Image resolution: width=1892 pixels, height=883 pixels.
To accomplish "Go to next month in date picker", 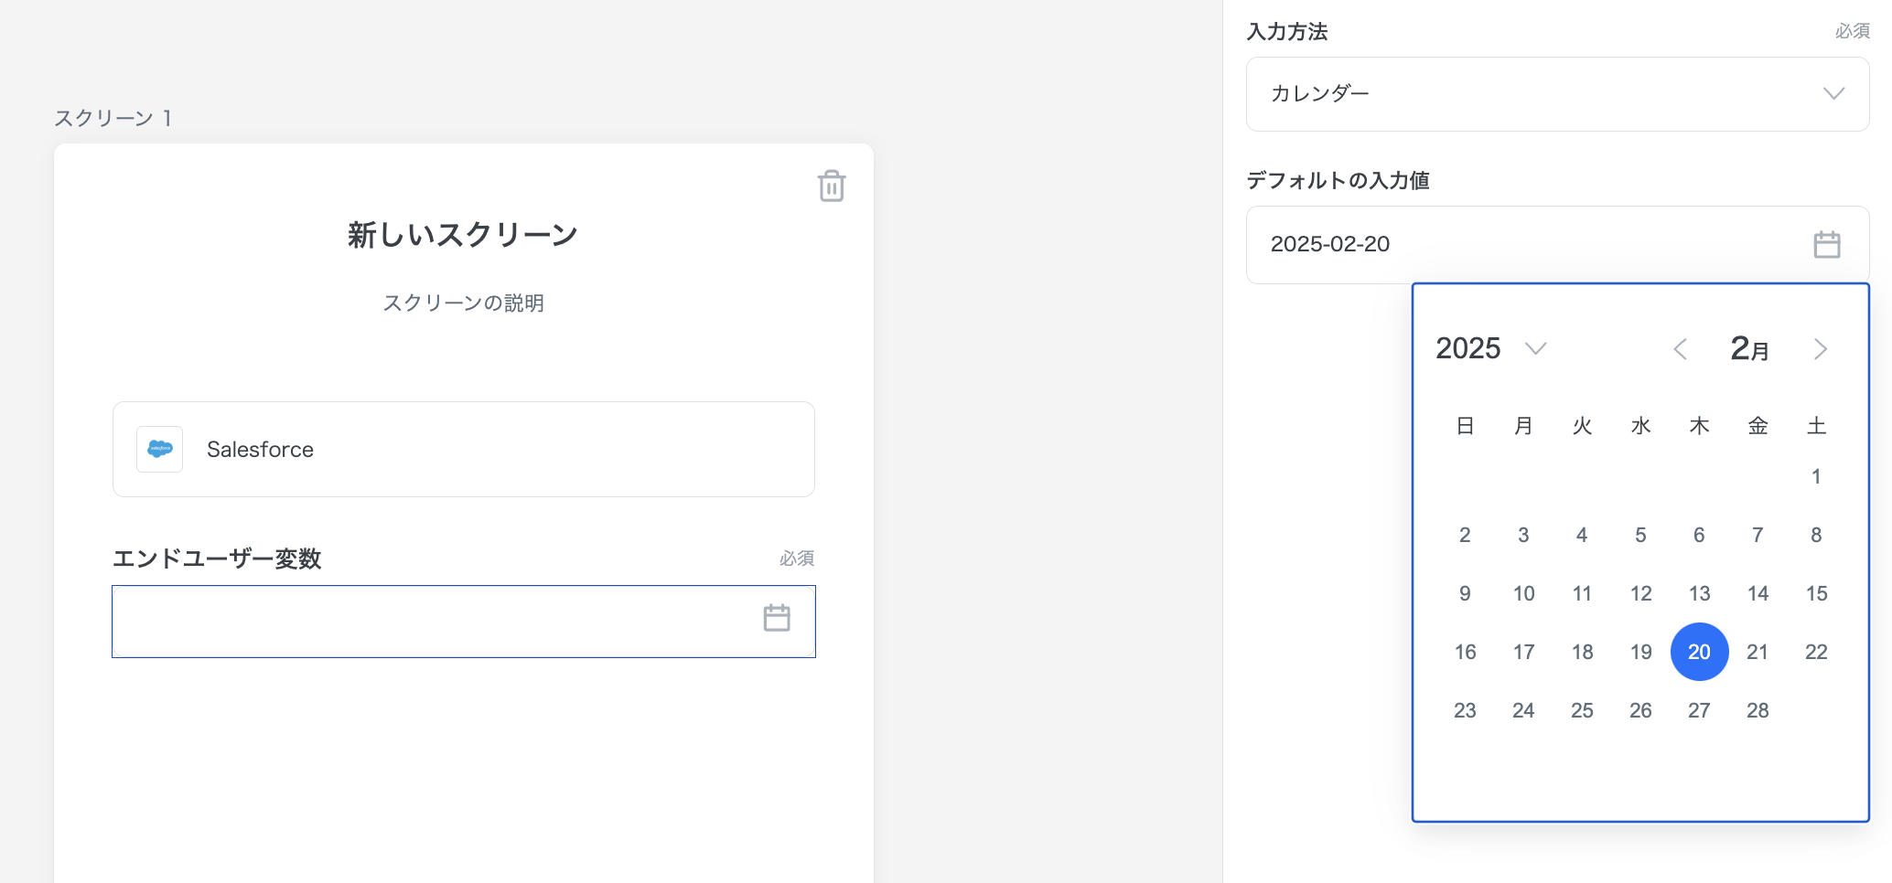I will [x=1820, y=349].
